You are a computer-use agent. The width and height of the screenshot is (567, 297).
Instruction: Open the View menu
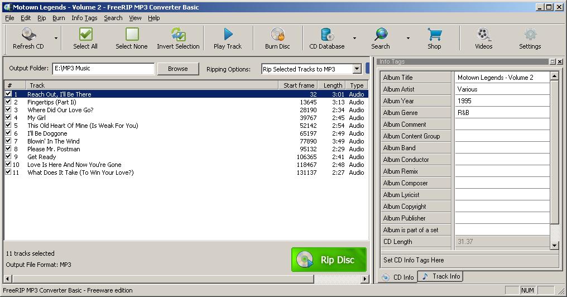tap(135, 18)
